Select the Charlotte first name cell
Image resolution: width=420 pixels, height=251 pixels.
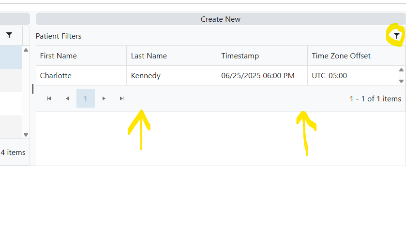point(56,76)
